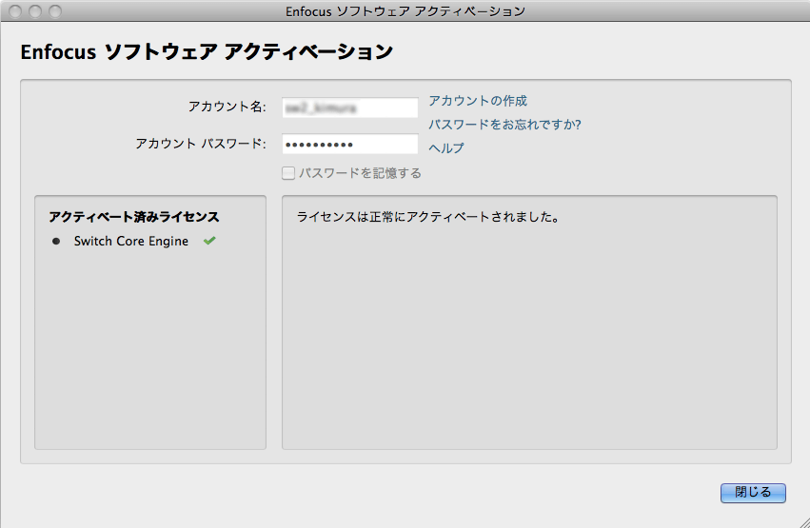Click the アカウント名 input field
This screenshot has height=528, width=810.
[x=349, y=108]
